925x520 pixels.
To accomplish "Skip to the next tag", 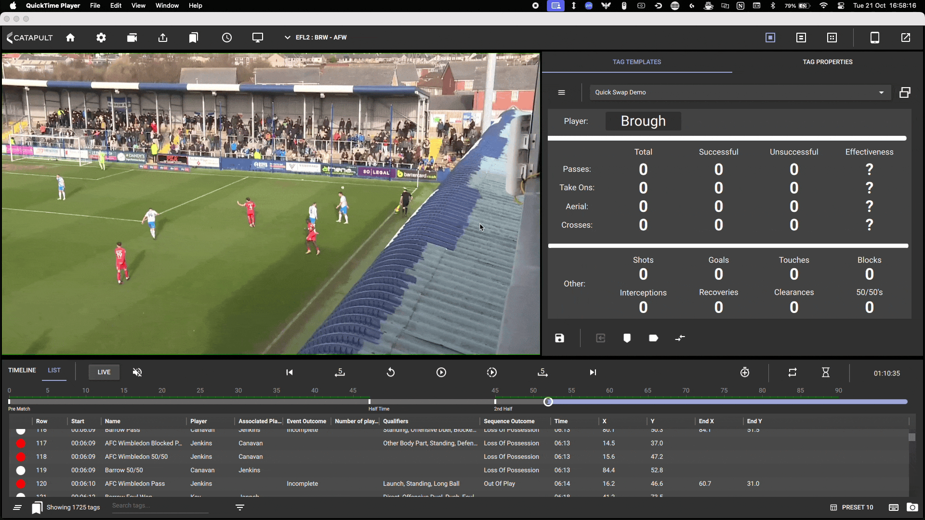I will (x=593, y=372).
